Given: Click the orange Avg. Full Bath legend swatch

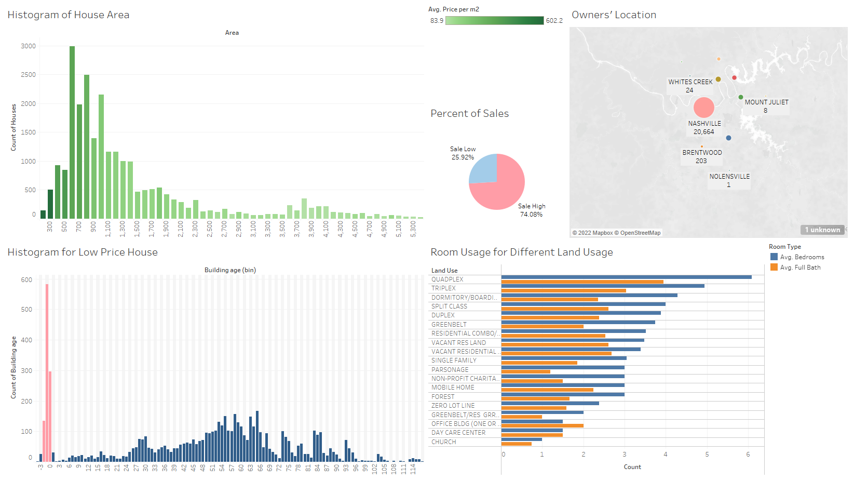Looking at the screenshot, I should pos(774,268).
